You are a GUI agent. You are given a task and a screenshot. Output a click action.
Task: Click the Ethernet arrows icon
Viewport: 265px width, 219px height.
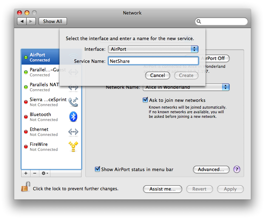point(73,132)
